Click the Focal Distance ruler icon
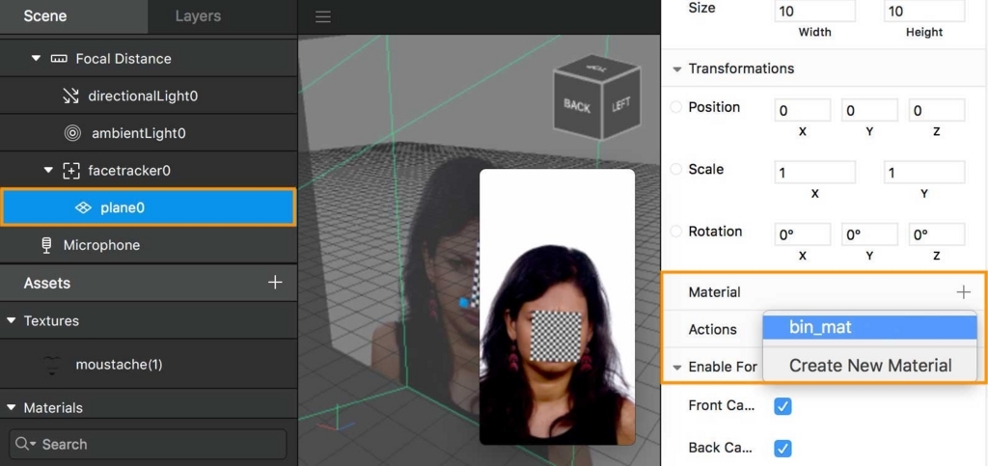 (x=59, y=59)
